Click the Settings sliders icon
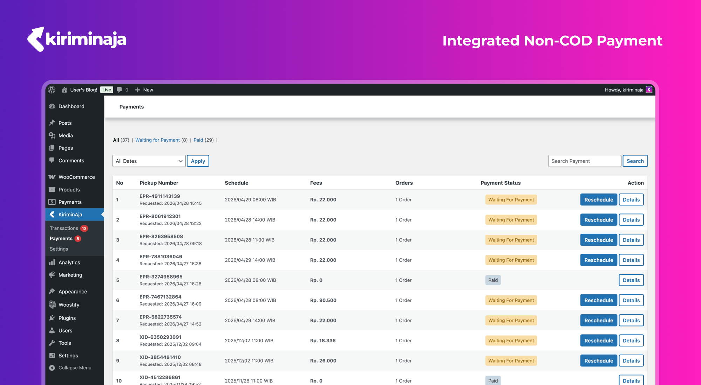 [52, 356]
